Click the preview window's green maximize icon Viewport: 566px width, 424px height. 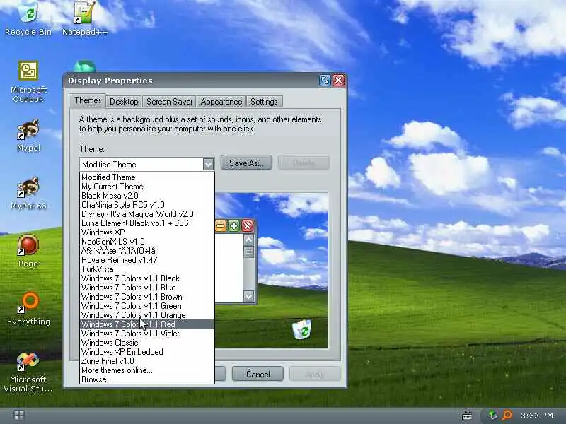tap(234, 226)
